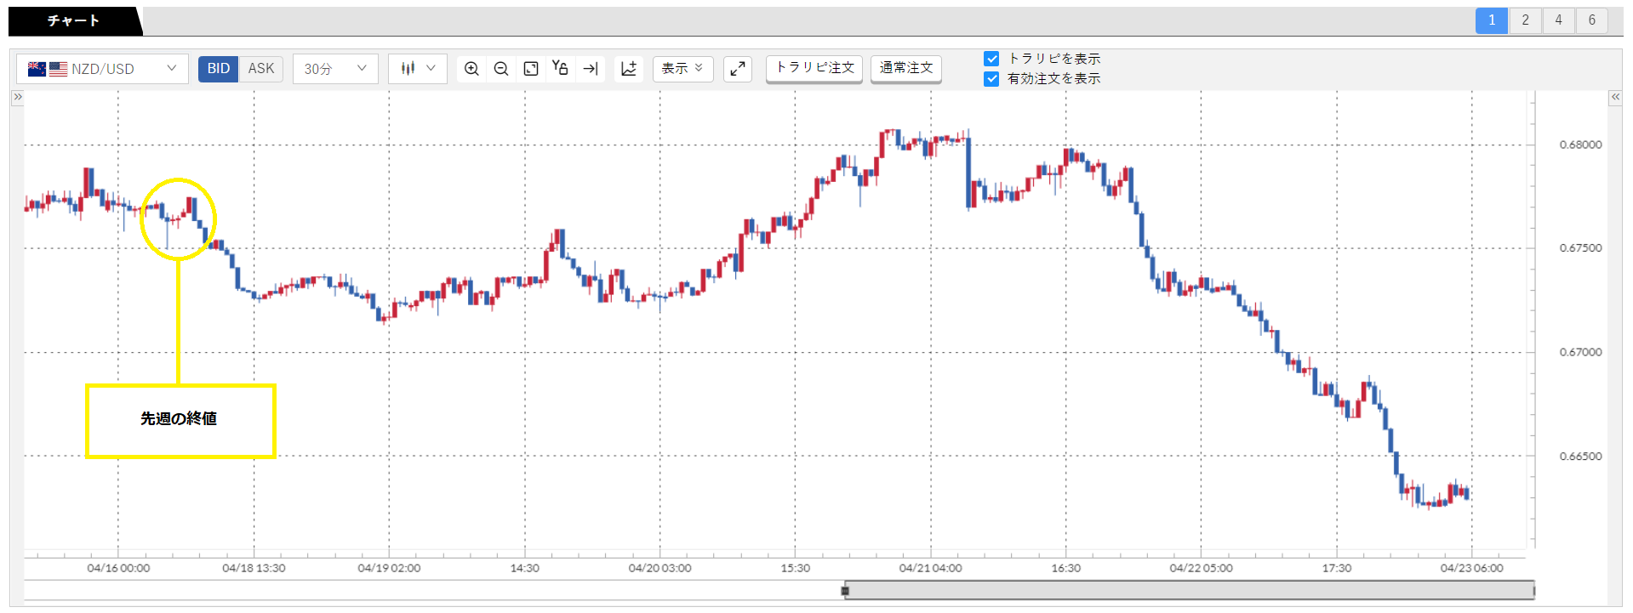This screenshot has height=613, width=1633.
Task: Uncheck 有効注文を表示 checkbox
Action: (991, 79)
